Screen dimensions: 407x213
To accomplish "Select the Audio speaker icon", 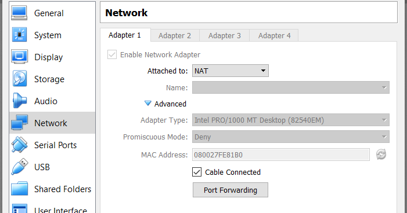I will coord(19,101).
